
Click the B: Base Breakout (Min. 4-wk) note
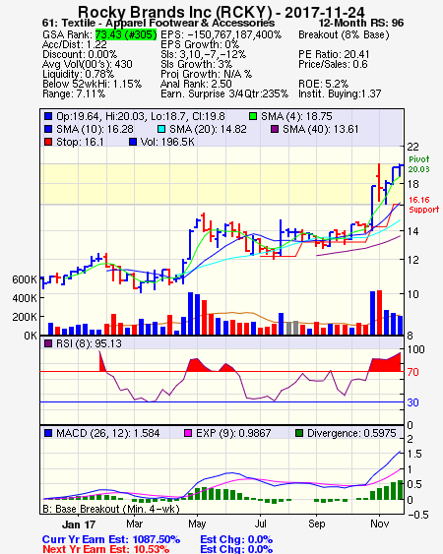(x=111, y=509)
